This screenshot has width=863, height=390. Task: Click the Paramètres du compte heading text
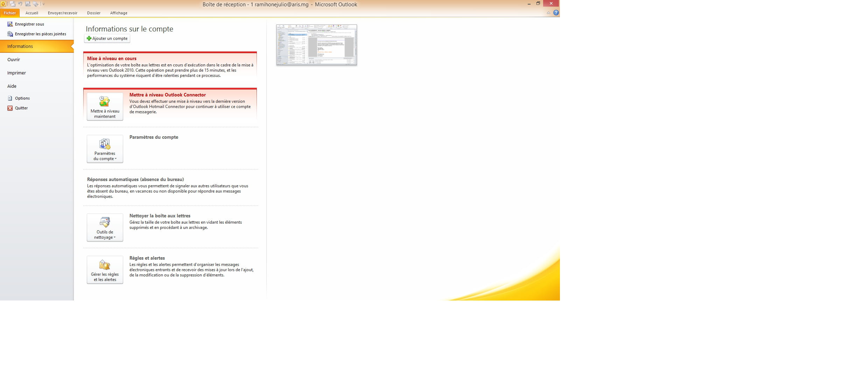(x=154, y=137)
